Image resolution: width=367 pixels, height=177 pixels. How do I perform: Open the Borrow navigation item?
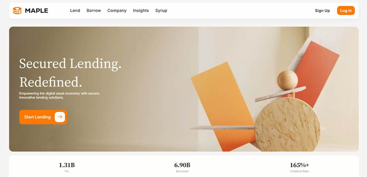(94, 11)
